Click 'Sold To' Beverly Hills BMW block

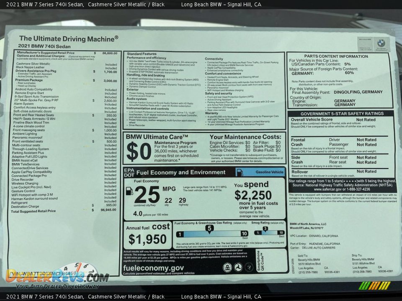[319, 264]
